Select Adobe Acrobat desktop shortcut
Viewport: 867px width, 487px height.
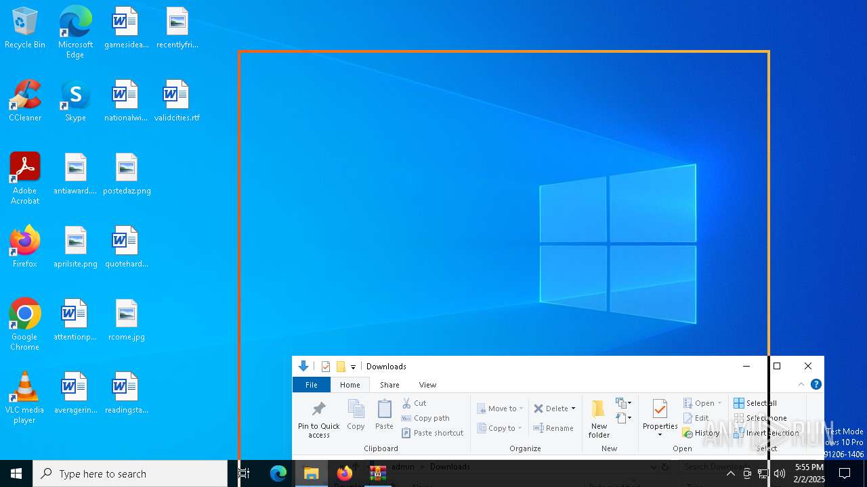[x=25, y=179]
